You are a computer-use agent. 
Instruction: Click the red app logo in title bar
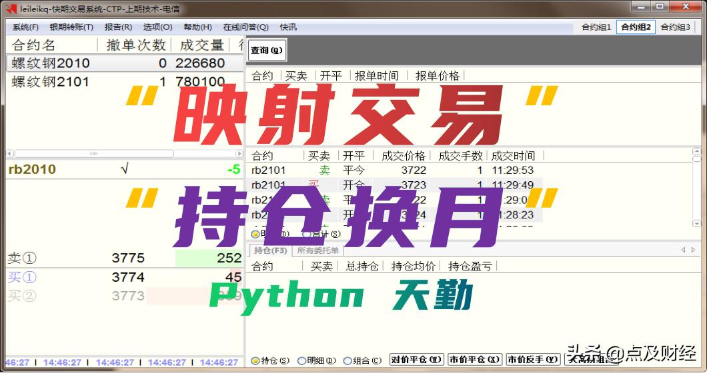click(x=11, y=8)
